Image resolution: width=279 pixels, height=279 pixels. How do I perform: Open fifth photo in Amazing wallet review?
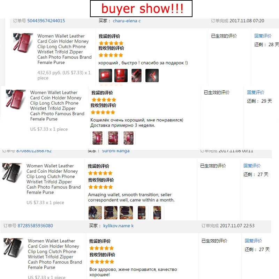(x=157, y=213)
